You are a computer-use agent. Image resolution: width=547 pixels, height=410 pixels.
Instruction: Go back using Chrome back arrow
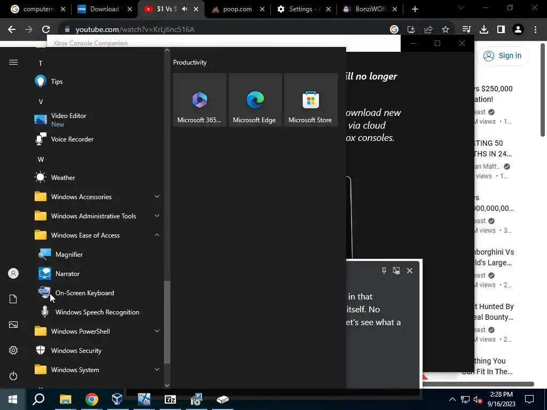12,29
